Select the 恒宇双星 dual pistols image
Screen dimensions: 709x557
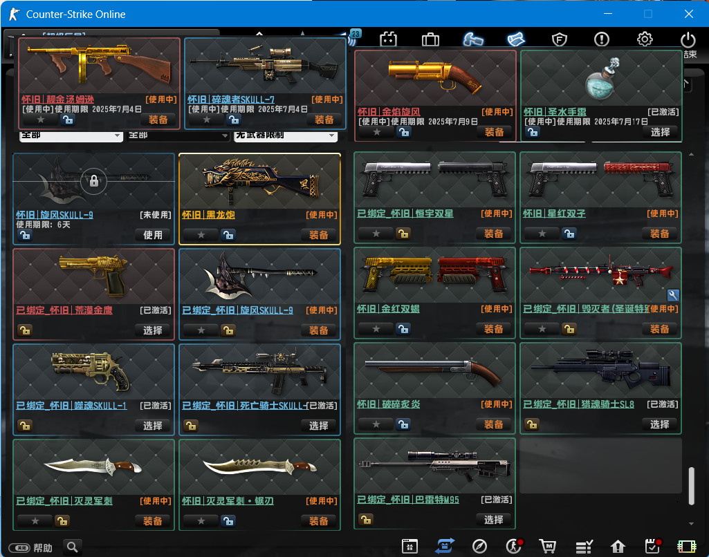coord(434,180)
